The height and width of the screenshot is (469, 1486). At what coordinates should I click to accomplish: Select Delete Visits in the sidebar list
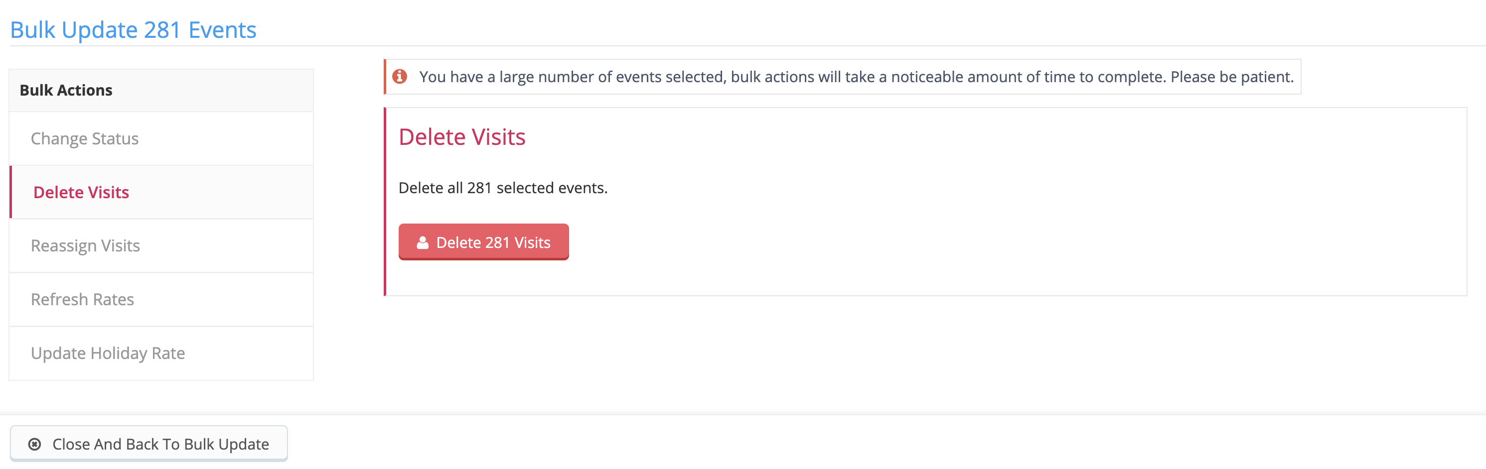(81, 193)
